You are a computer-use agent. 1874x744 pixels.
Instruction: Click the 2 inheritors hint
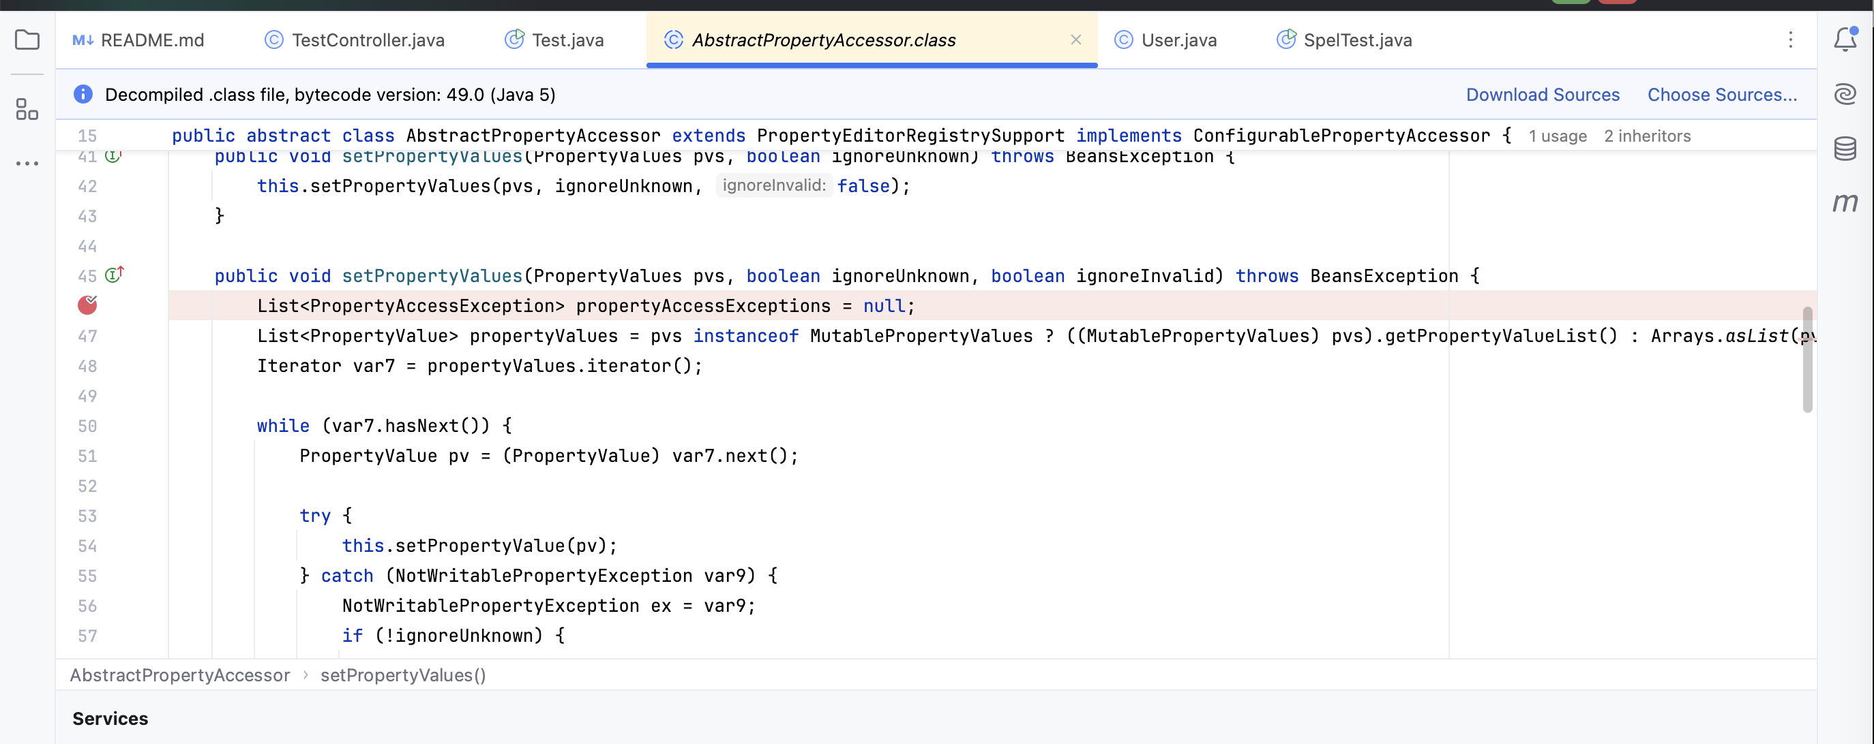coord(1646,136)
